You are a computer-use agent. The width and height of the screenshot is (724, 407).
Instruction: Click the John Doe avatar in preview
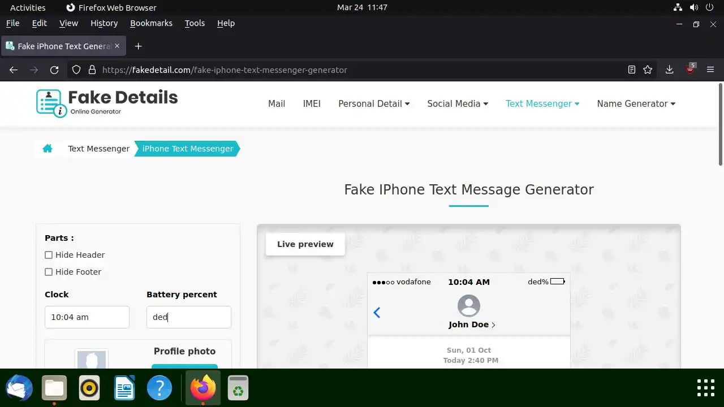pyautogui.click(x=468, y=306)
